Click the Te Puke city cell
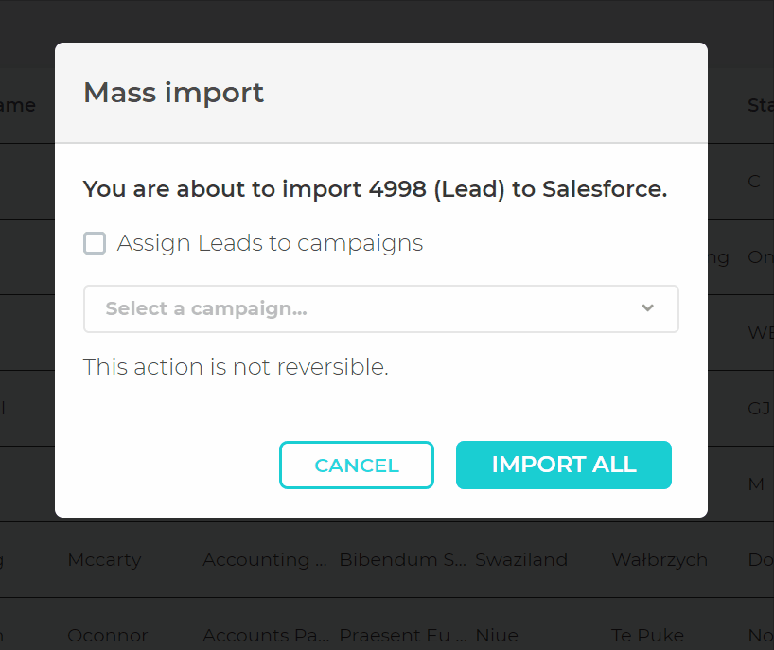774x650 pixels. click(x=647, y=635)
